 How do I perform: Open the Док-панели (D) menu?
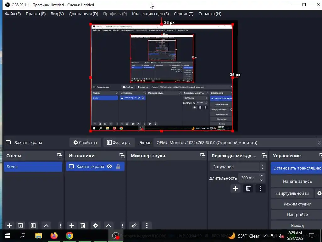83,14
